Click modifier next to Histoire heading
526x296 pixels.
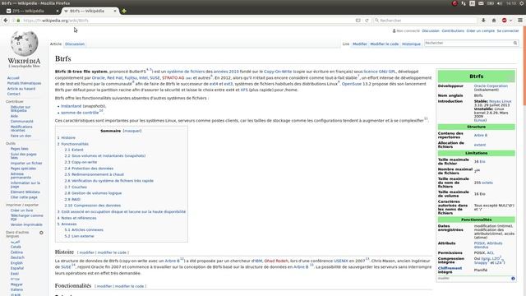(86, 252)
